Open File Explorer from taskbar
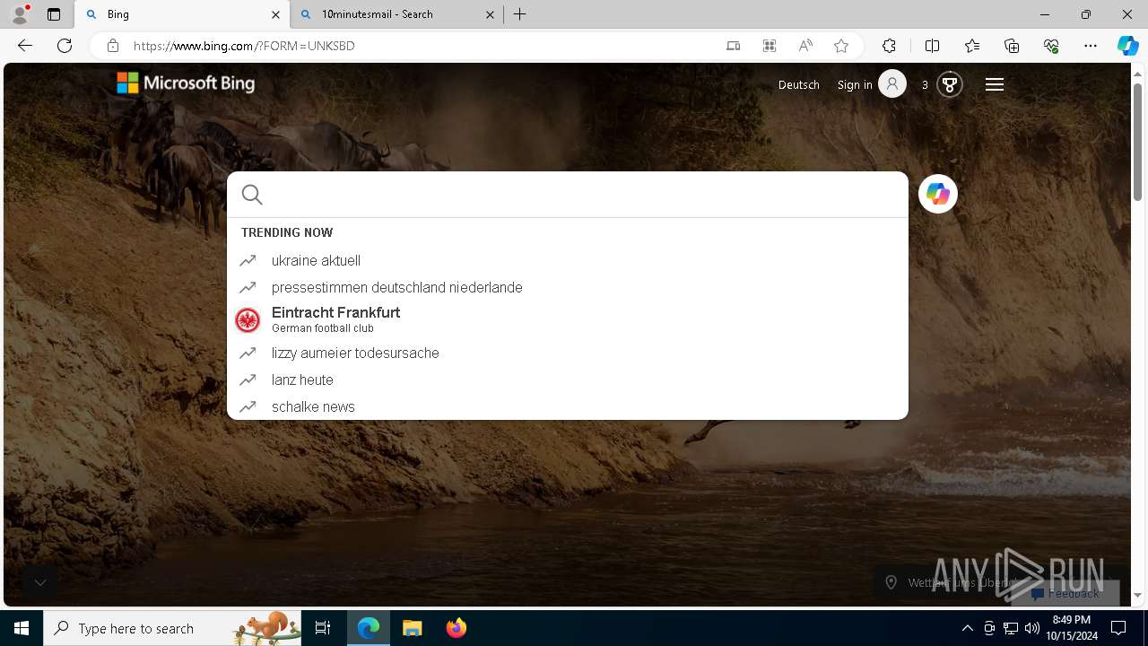Image resolution: width=1148 pixels, height=646 pixels. (x=412, y=628)
